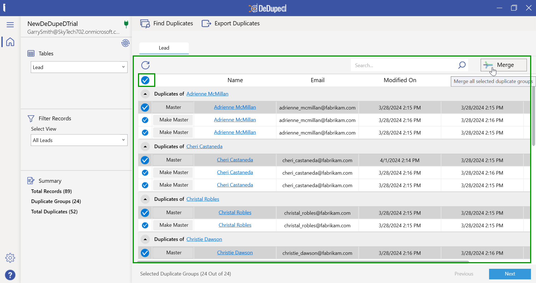Collapse the Cheri Castaneda duplicates group
Image resolution: width=536 pixels, height=283 pixels.
(145, 147)
